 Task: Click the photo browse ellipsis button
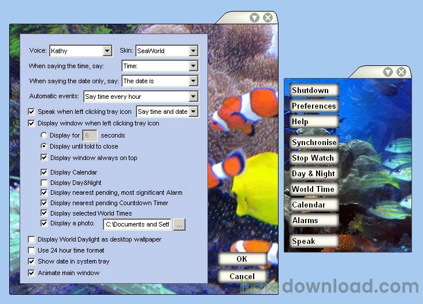[179, 224]
